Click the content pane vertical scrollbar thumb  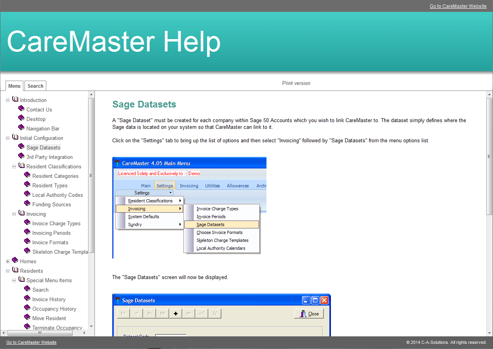point(489,156)
